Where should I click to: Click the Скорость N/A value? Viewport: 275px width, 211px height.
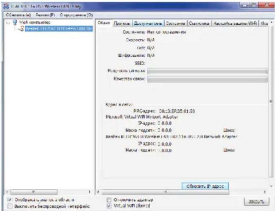pyautogui.click(x=151, y=40)
